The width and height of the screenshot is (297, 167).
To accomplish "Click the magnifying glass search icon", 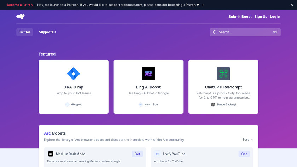I will click(215, 32).
